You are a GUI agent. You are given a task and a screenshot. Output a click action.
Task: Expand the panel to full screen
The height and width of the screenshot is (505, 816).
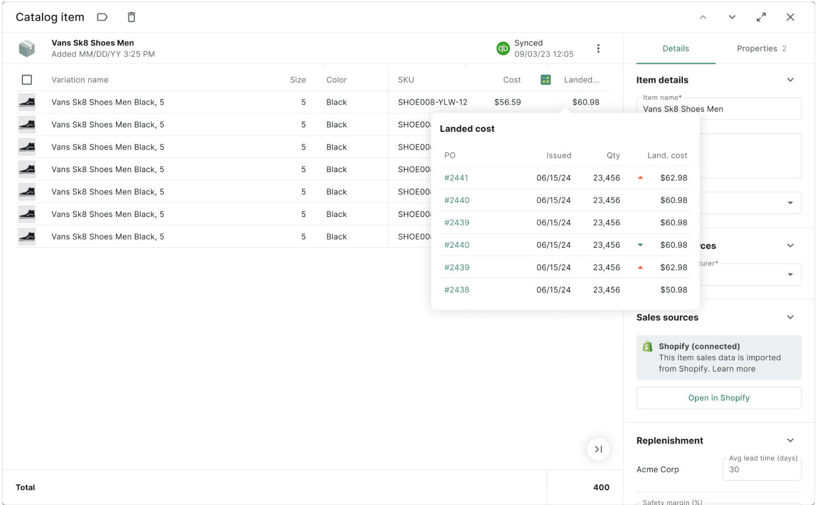(x=761, y=17)
